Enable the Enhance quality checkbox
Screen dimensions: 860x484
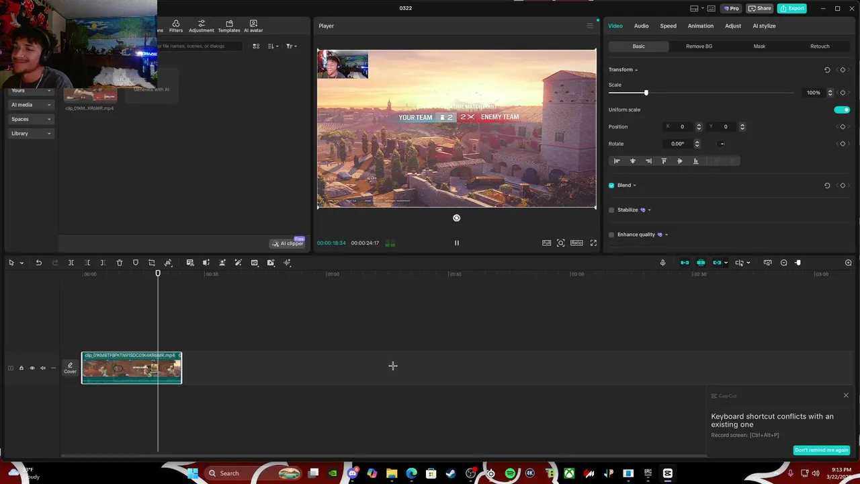[x=611, y=235]
